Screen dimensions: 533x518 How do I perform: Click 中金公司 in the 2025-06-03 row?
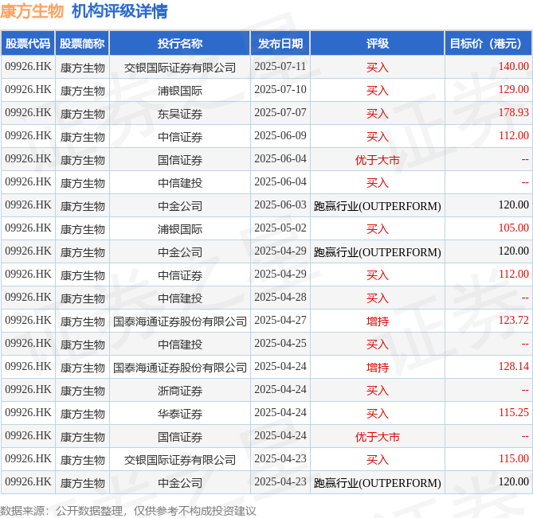click(180, 206)
